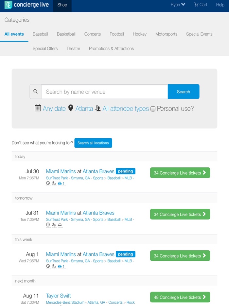Click the magnifying glass in the search bar
This screenshot has height=306, width=229.
[35, 92]
